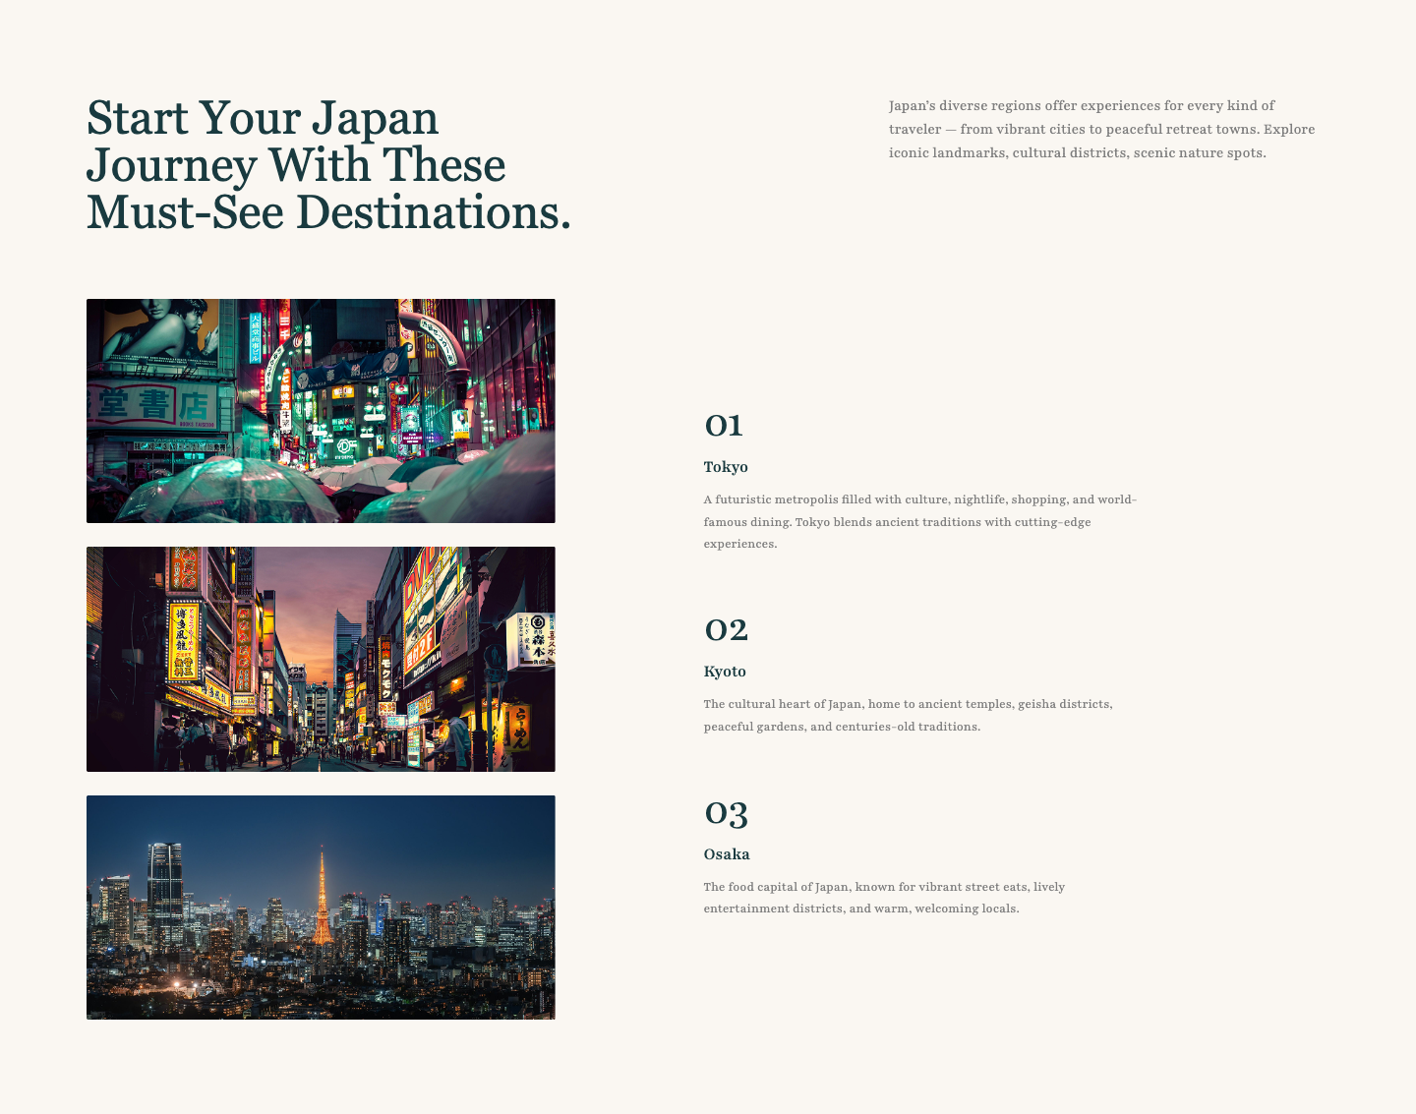Image resolution: width=1416 pixels, height=1114 pixels.
Task: Click the Osaka description about street eats
Action: coord(884,898)
